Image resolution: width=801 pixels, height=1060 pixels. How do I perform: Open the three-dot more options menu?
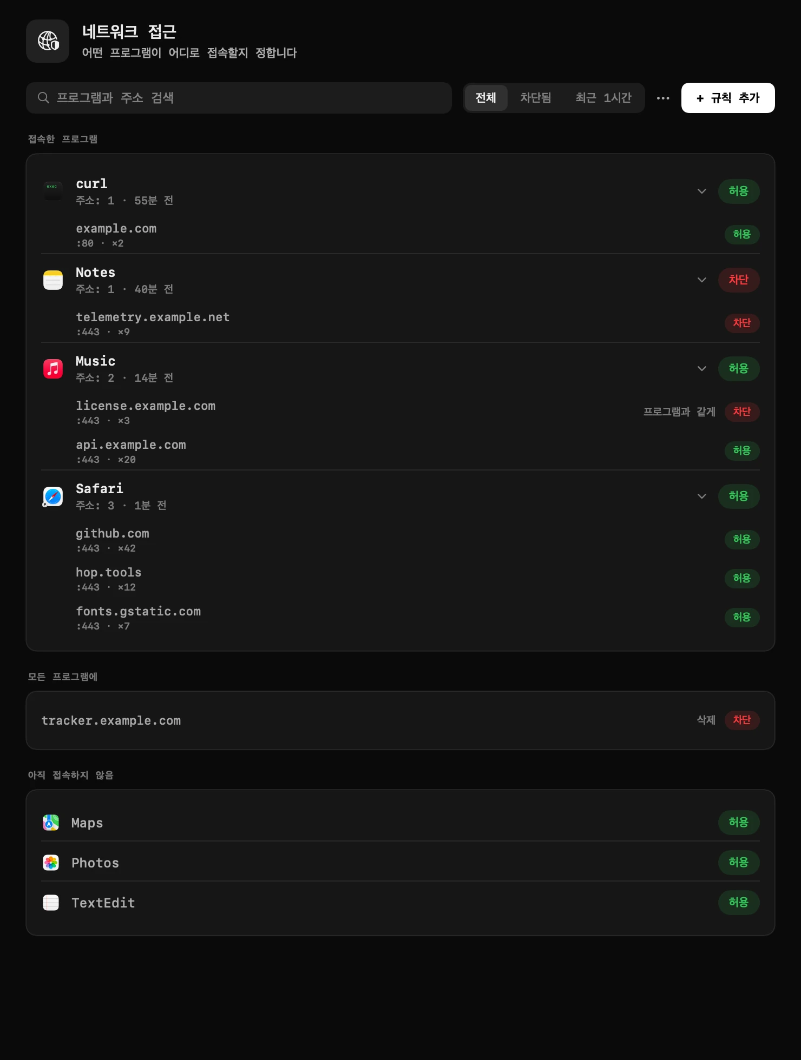click(663, 98)
